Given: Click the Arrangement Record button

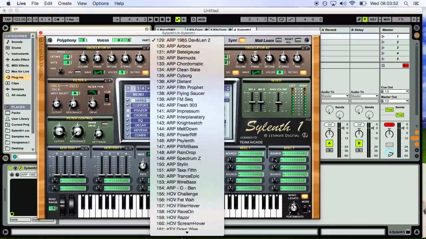Looking at the screenshot, I should (x=162, y=20).
